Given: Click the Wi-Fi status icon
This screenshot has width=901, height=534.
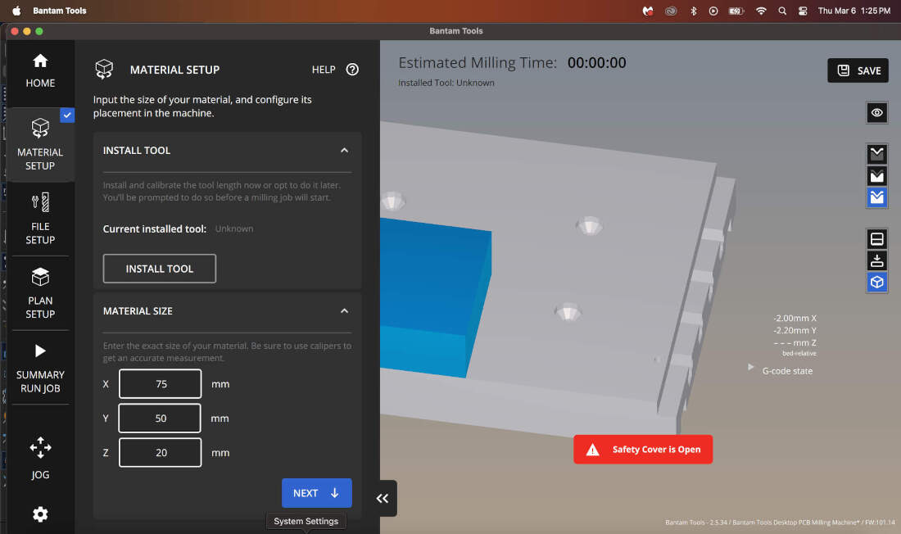Looking at the screenshot, I should pos(761,11).
